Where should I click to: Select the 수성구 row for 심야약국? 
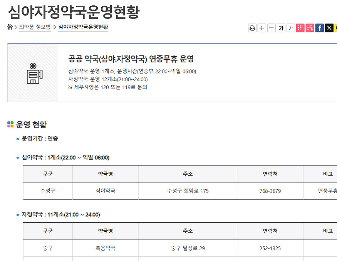pyautogui.click(x=47, y=191)
